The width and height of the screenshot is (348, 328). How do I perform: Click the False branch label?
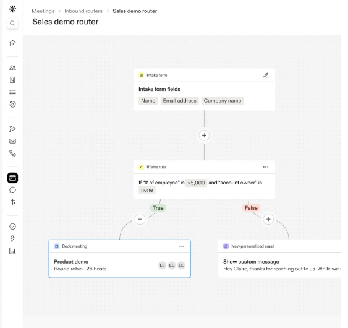[x=251, y=208]
